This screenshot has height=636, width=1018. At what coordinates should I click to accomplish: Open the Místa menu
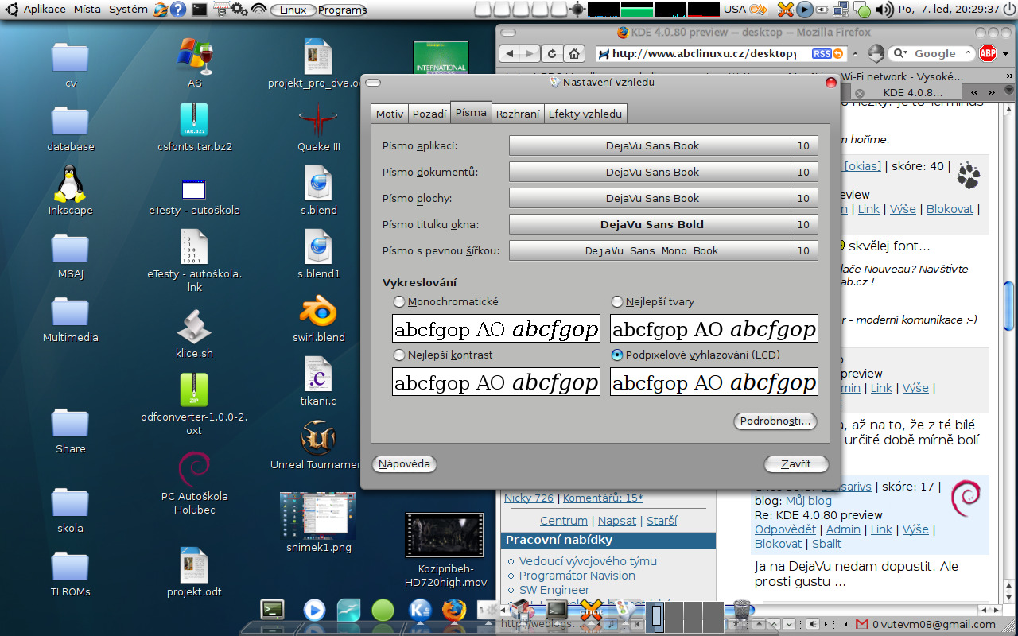pos(87,10)
